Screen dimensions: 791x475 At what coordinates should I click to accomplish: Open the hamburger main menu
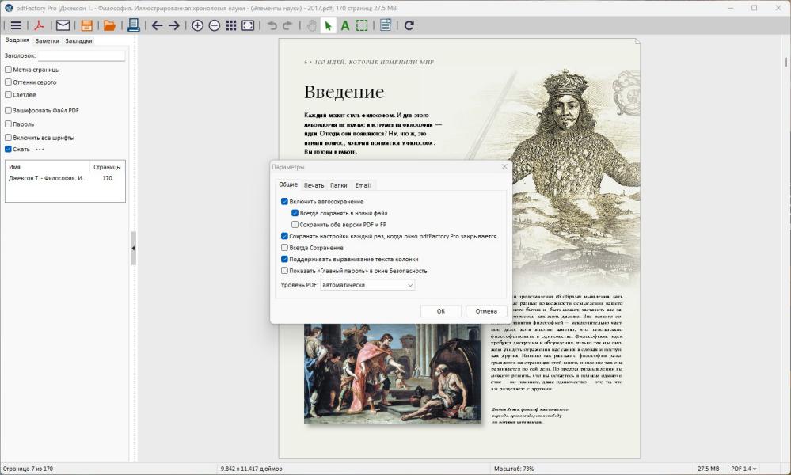[16, 25]
